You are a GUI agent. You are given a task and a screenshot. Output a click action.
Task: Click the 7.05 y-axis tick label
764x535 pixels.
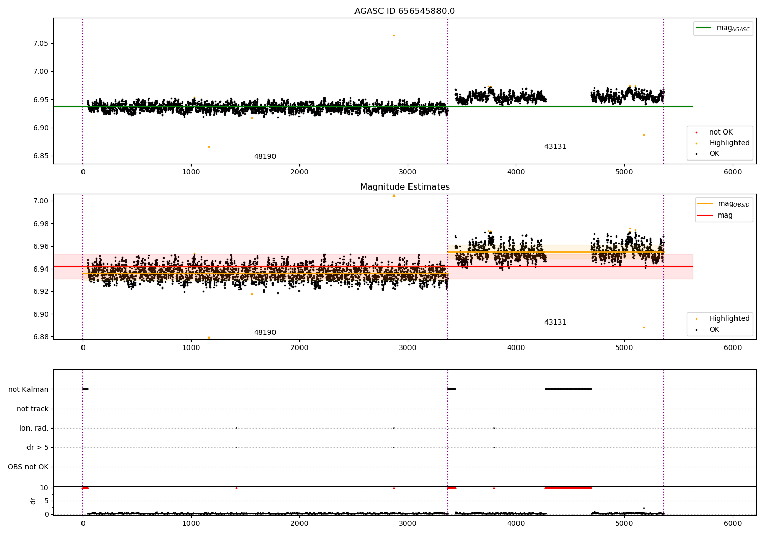(x=41, y=43)
